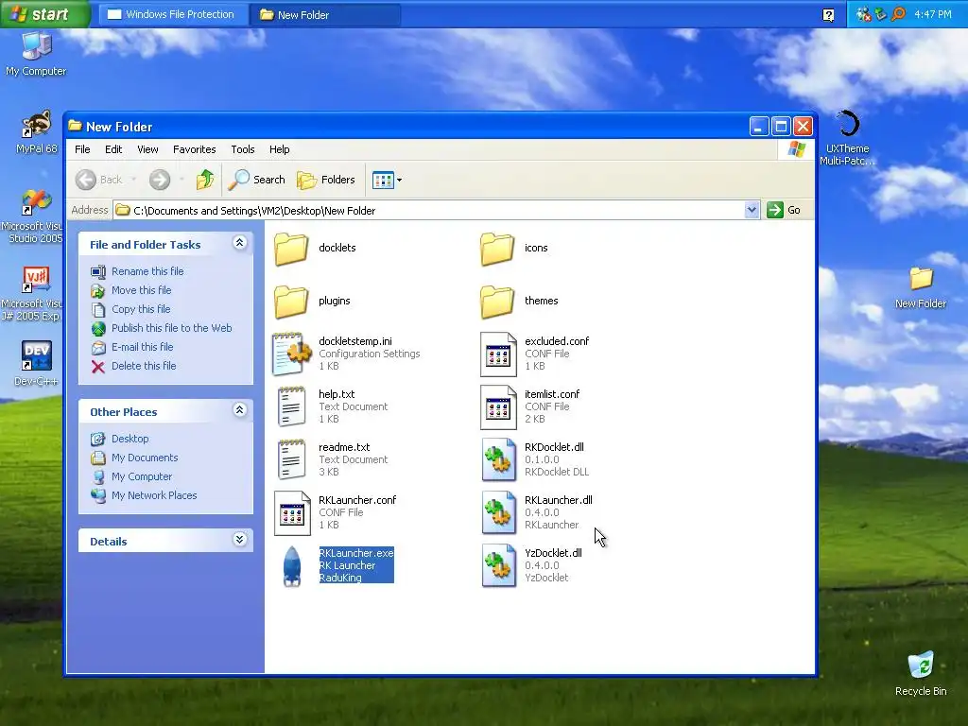968x726 pixels.
Task: Click the Start button
Action: pyautogui.click(x=44, y=13)
